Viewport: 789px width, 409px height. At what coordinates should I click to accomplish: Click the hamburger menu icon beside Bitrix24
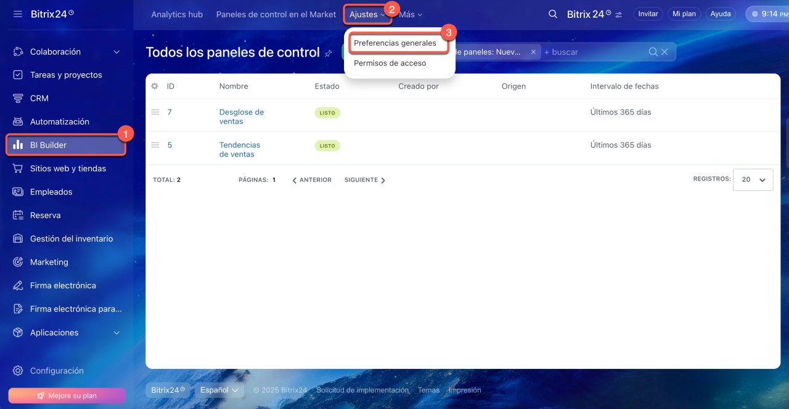(17, 14)
